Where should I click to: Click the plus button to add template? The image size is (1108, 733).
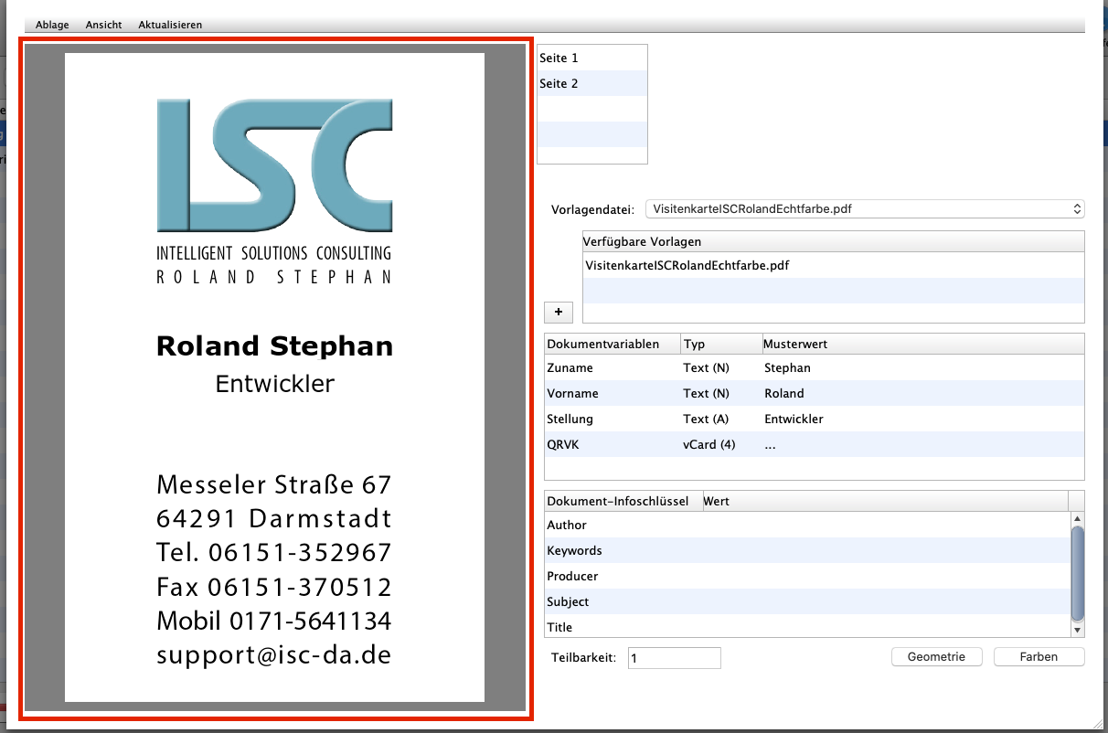pos(558,312)
